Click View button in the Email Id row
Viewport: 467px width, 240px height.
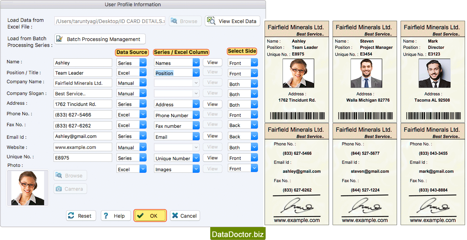212,136
